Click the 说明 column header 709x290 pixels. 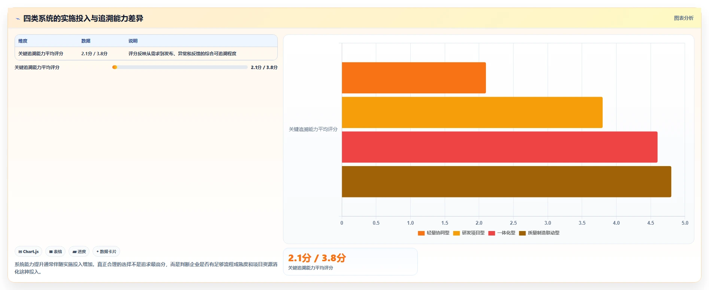tap(133, 41)
